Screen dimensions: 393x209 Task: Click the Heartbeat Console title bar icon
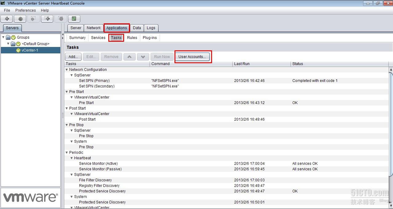pyautogui.click(x=3, y=3)
